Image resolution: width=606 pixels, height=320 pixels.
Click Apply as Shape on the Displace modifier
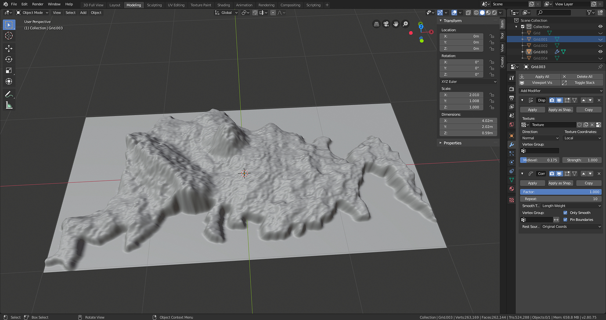point(560,110)
